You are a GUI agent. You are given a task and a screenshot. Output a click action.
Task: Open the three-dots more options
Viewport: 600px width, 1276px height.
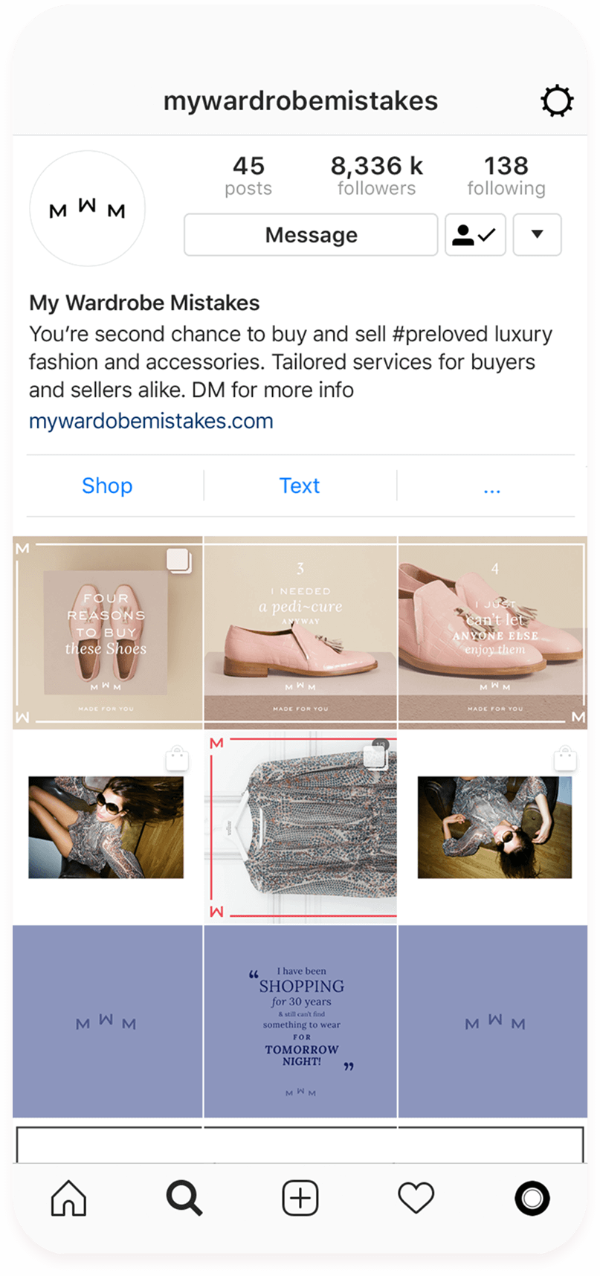(x=491, y=487)
